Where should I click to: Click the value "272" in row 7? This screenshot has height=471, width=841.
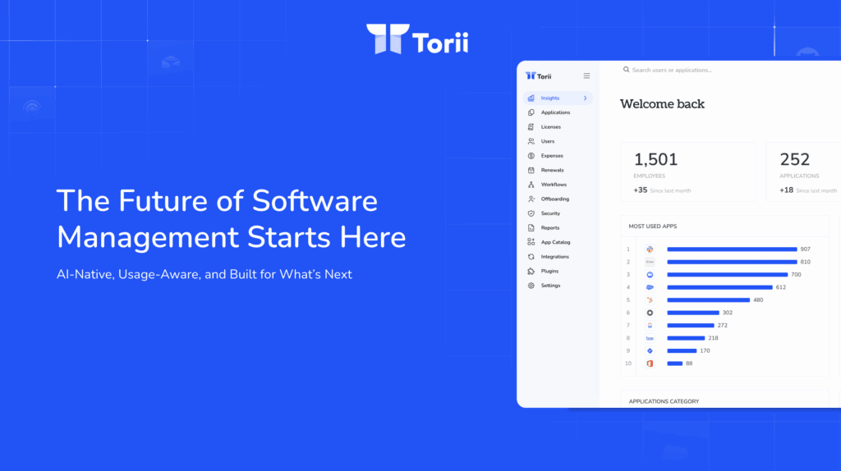723,325
